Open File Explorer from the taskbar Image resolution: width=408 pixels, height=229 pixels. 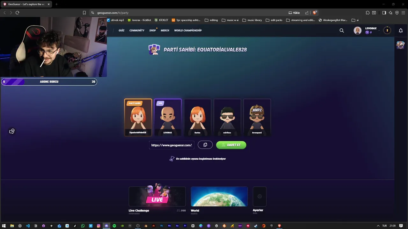pyautogui.click(x=12, y=226)
